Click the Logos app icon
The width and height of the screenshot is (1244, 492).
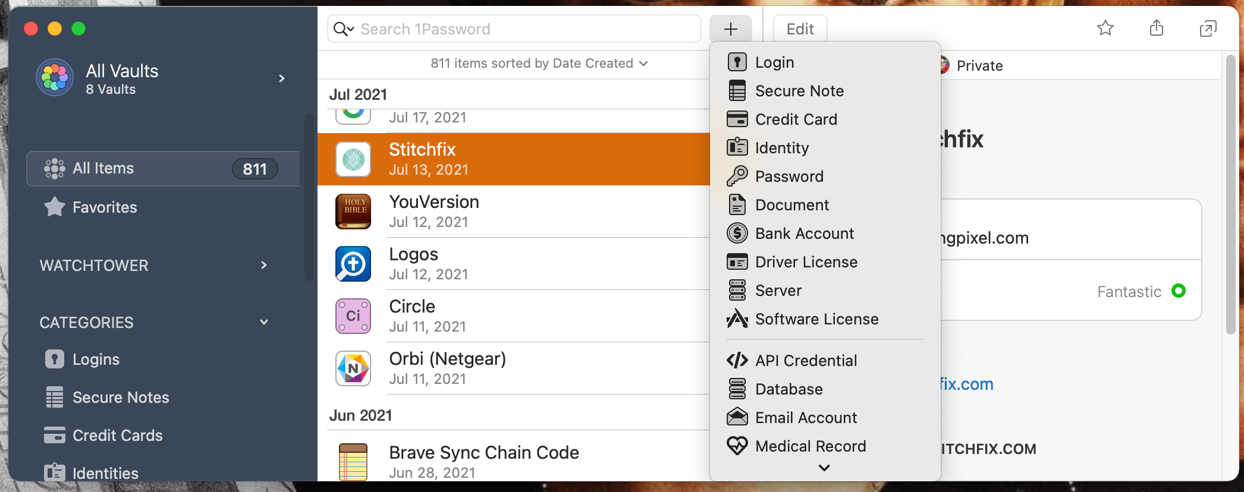pyautogui.click(x=353, y=264)
